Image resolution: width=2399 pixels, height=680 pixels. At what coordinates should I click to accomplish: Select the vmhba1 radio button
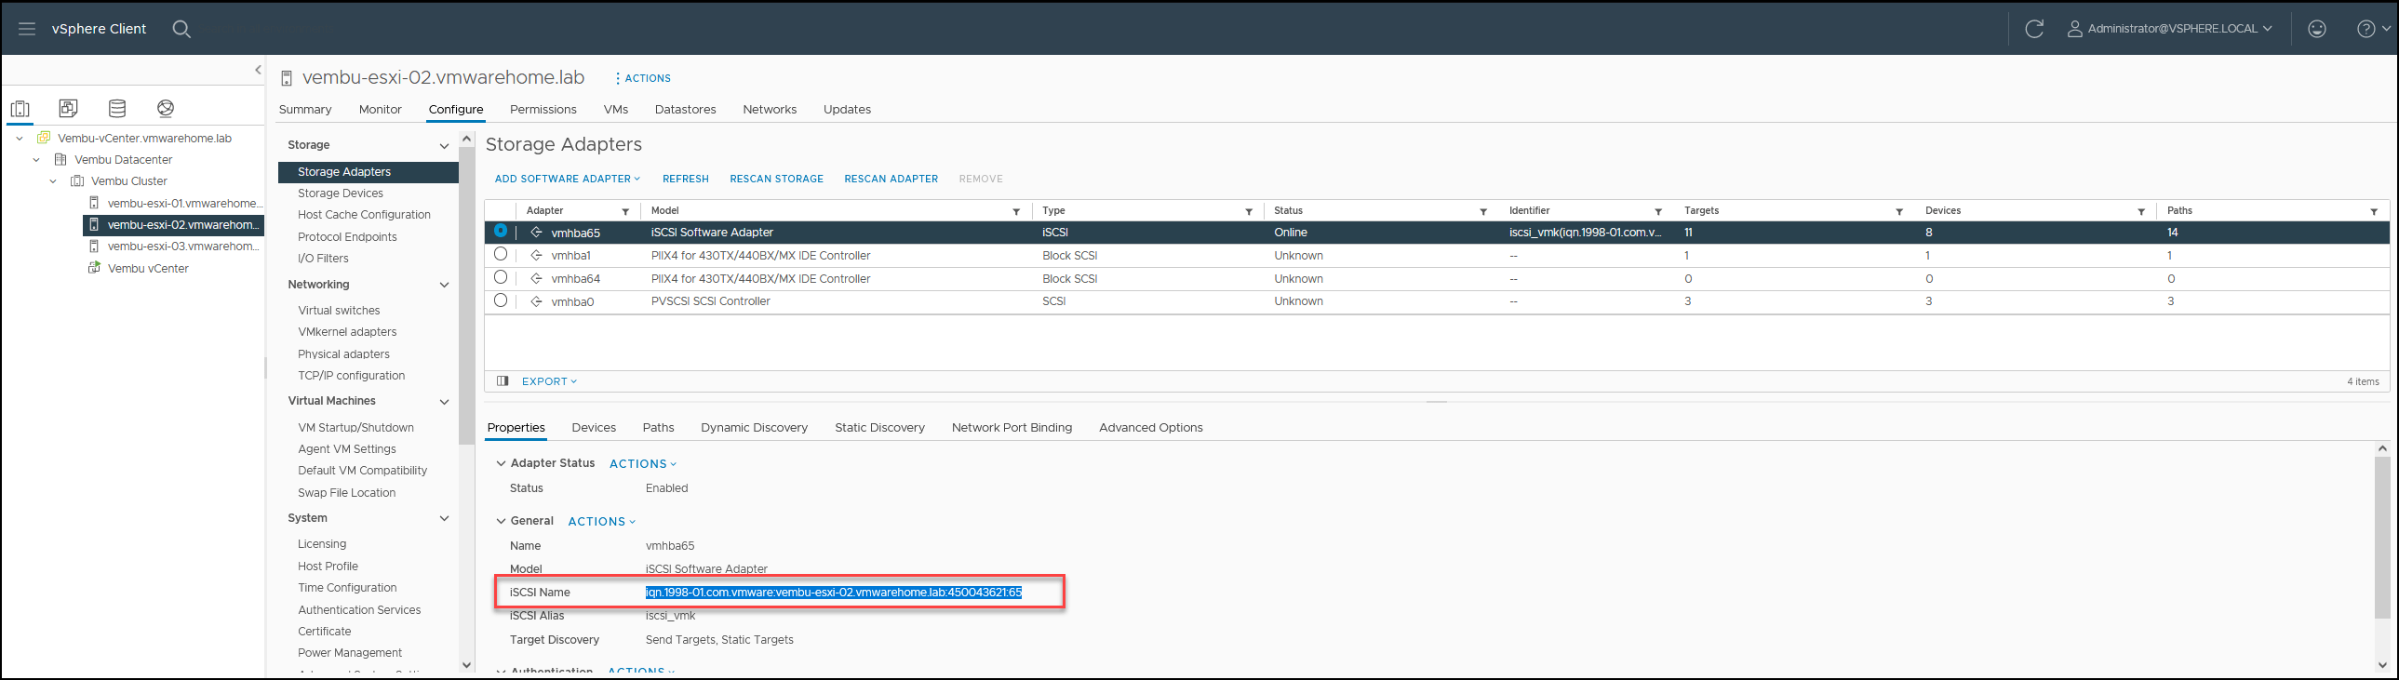pos(501,254)
